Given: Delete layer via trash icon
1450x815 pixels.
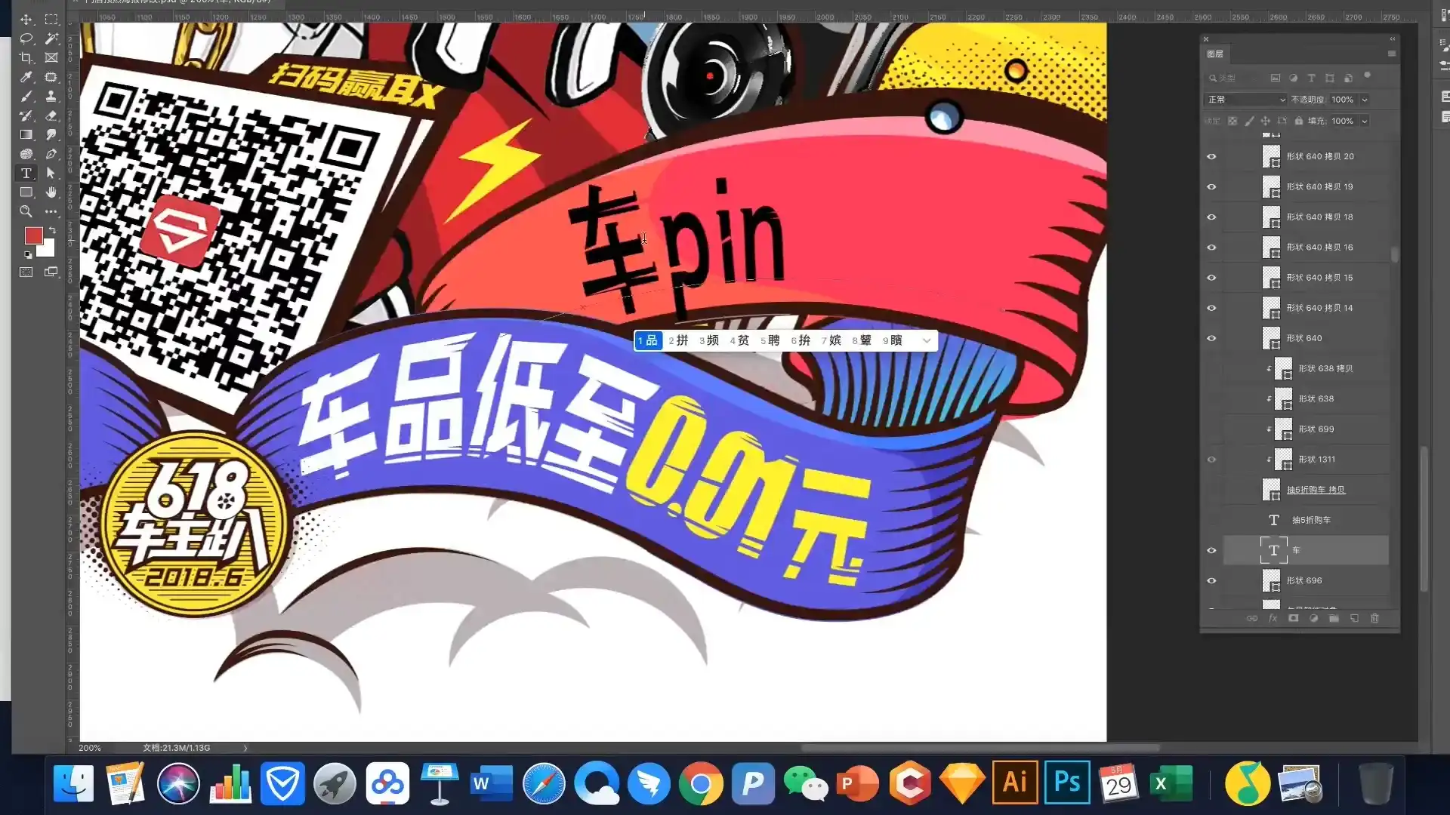Looking at the screenshot, I should [x=1375, y=618].
